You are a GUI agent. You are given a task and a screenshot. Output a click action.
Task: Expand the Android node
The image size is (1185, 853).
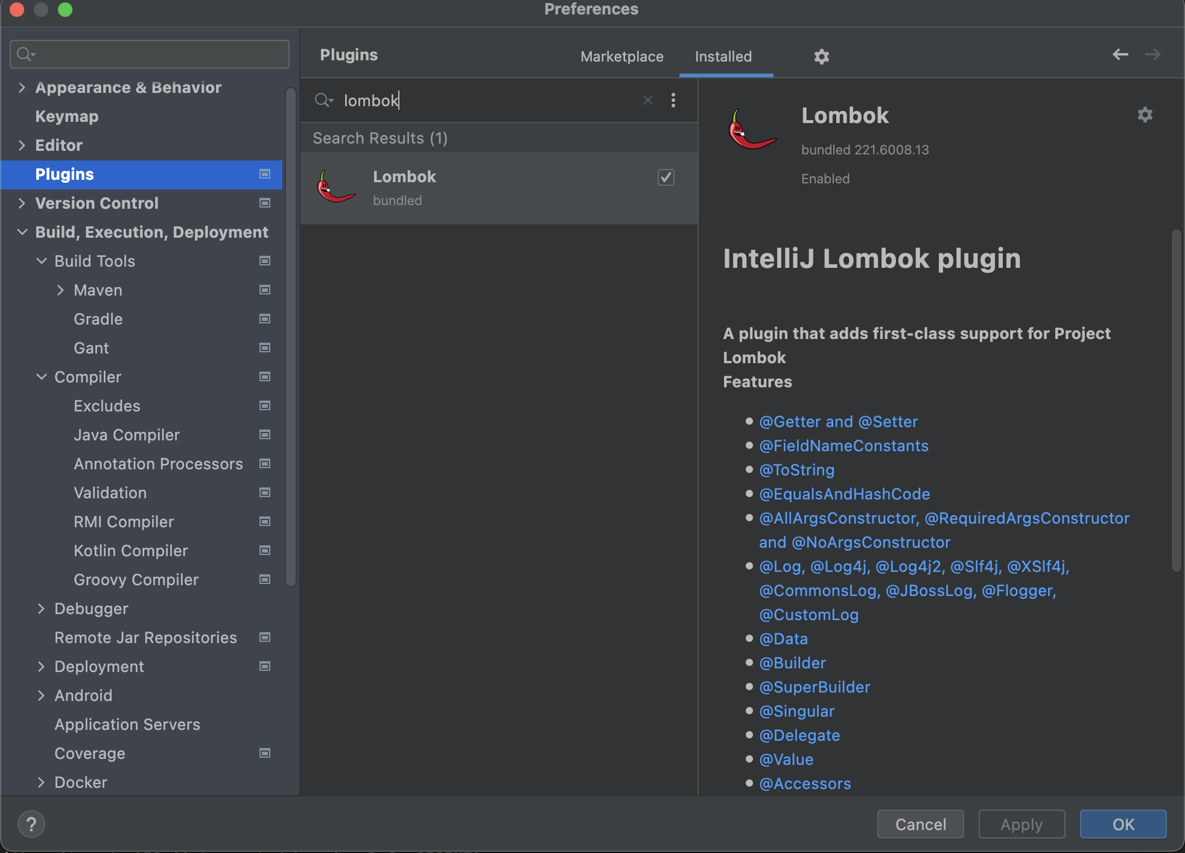point(41,696)
